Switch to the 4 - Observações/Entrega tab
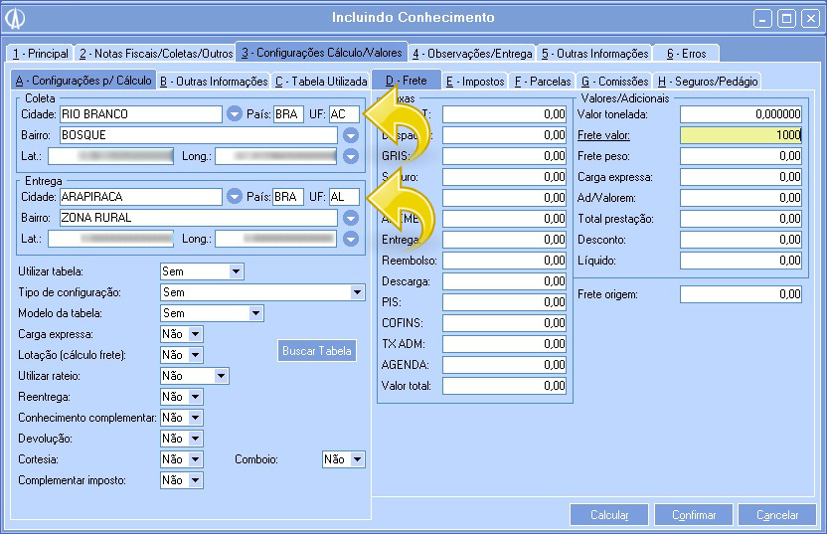 click(x=472, y=53)
